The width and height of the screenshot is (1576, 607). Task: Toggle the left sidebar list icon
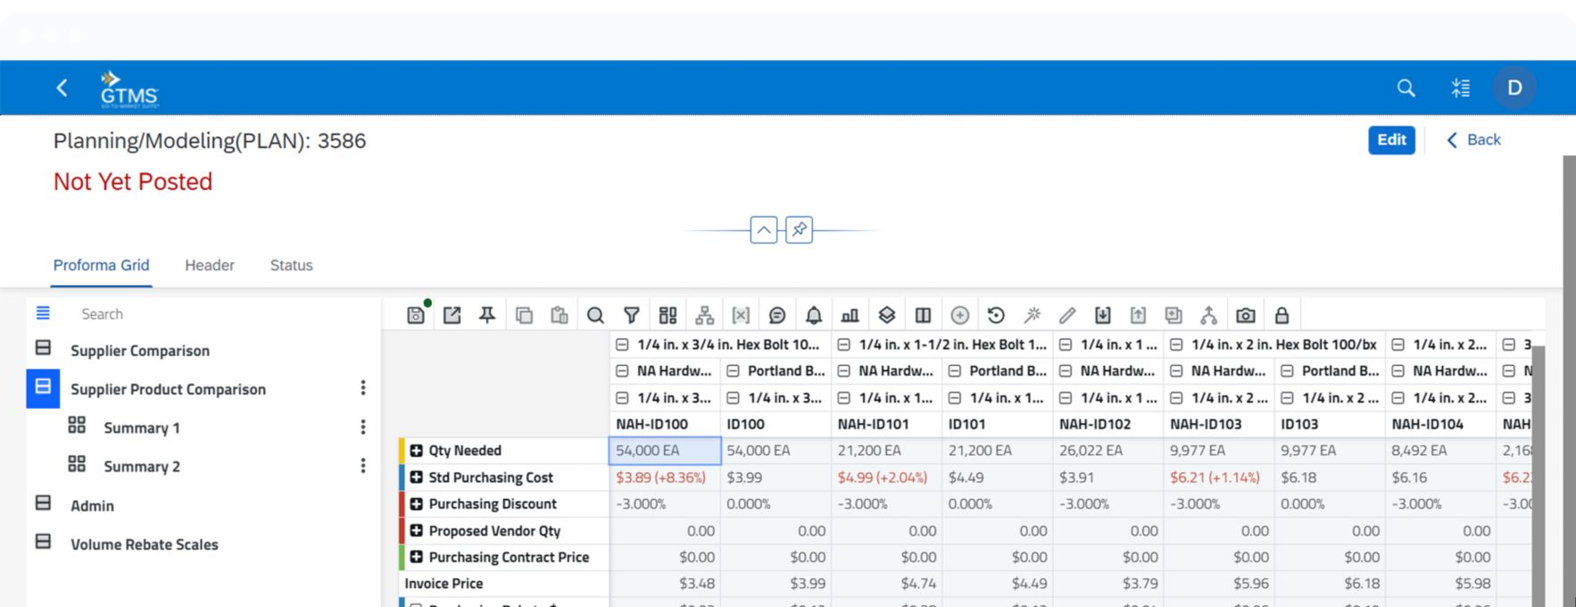point(43,313)
